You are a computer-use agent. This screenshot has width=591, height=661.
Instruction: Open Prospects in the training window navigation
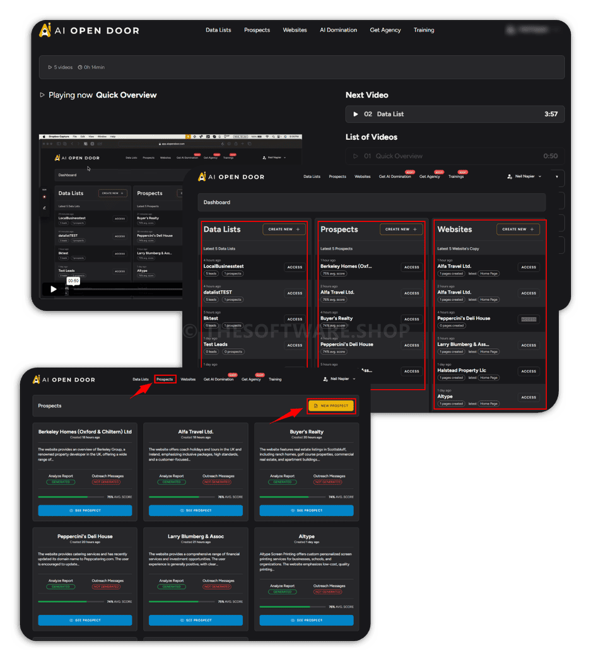[257, 30]
